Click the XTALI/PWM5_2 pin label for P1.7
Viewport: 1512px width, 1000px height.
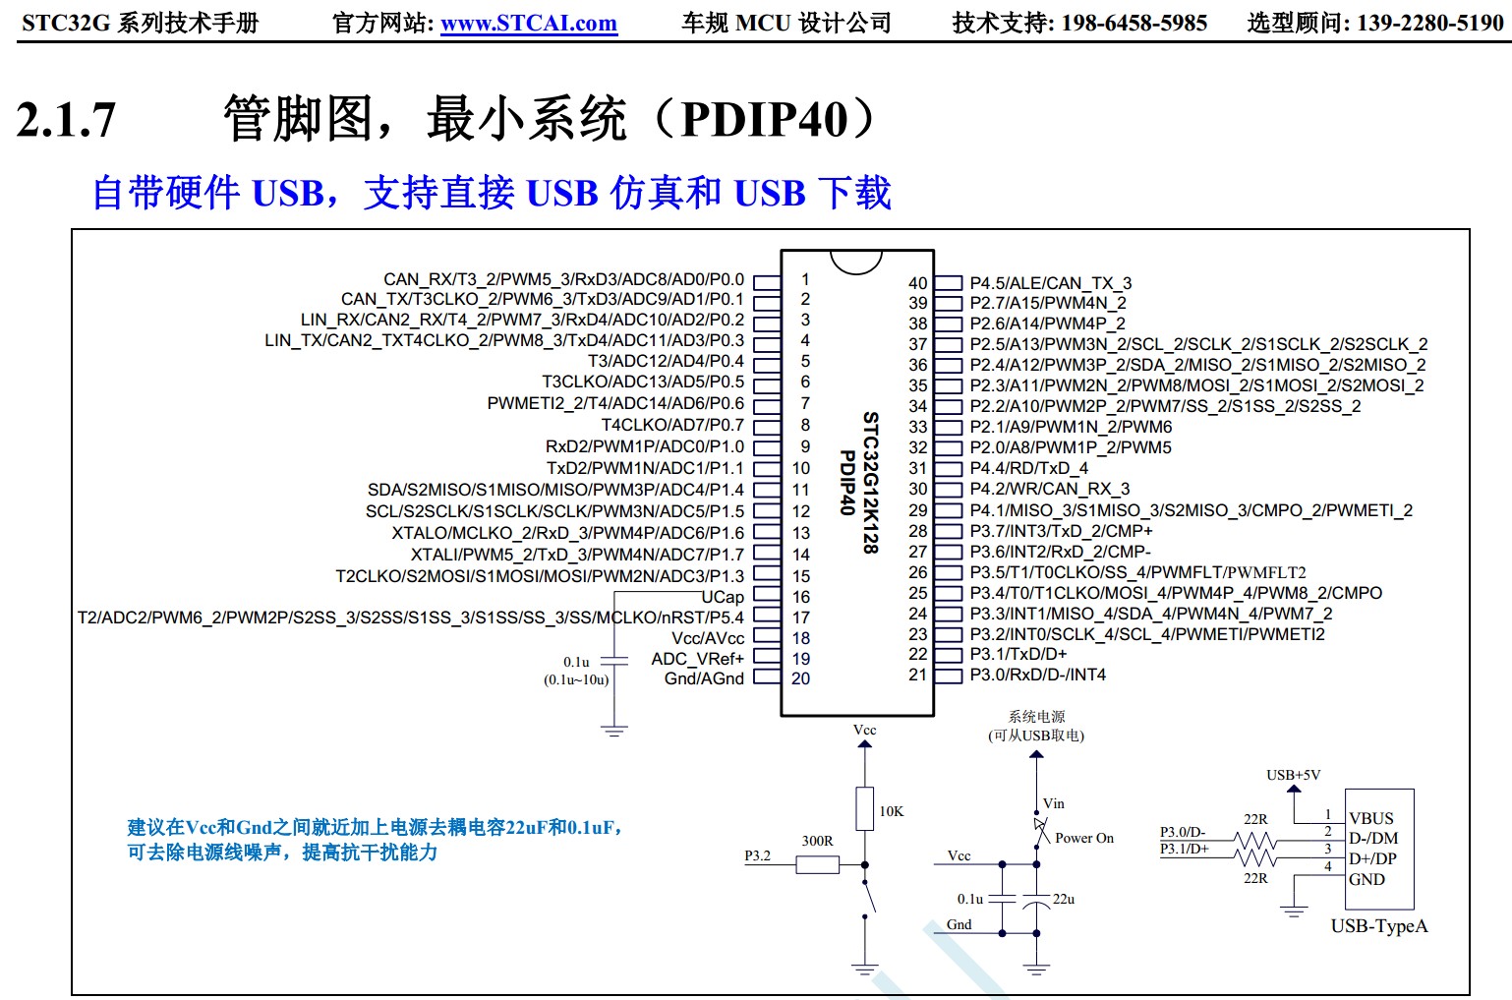point(577,555)
